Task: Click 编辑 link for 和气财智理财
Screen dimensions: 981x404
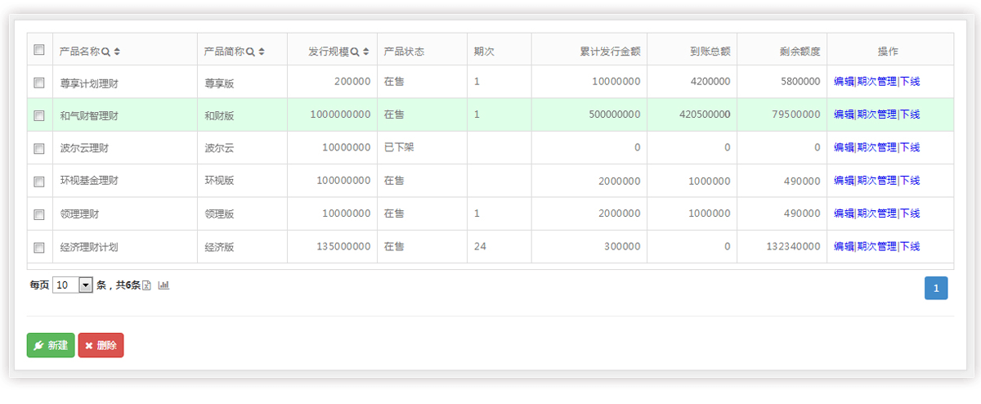Action: (844, 114)
